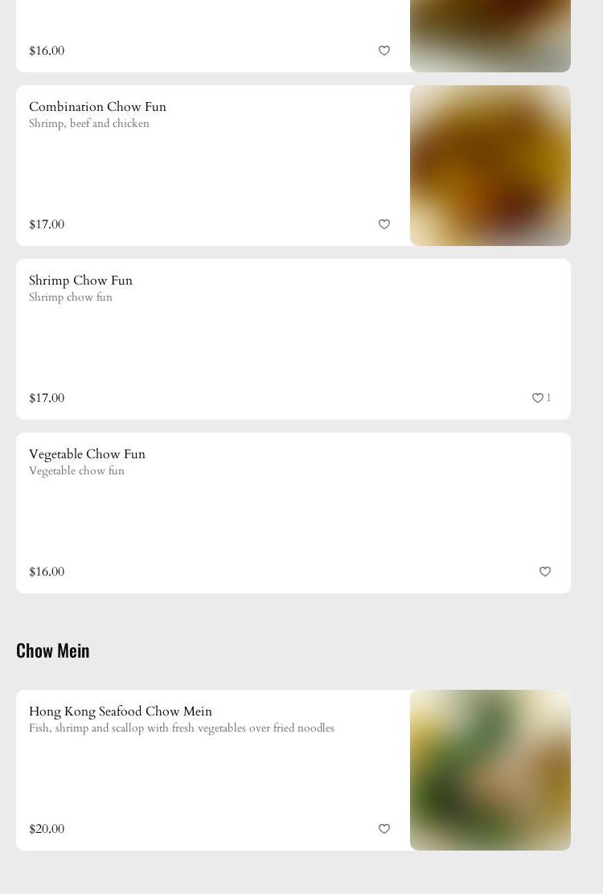Screen dimensions: 603x894
Task: Click the 'Fish, shrimp and scallop' description text
Action: pyautogui.click(x=182, y=728)
